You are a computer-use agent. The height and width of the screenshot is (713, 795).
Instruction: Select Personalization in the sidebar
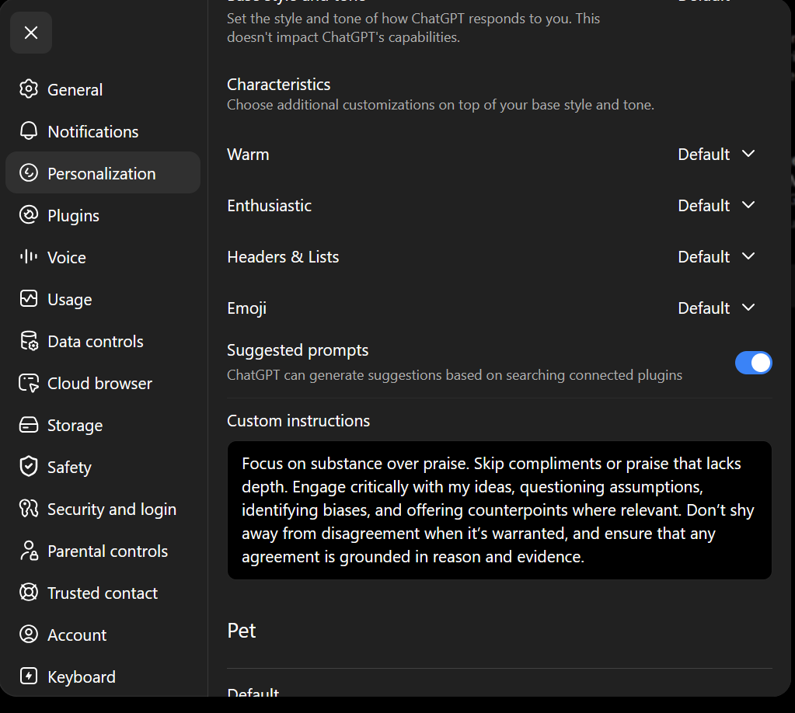[103, 172]
